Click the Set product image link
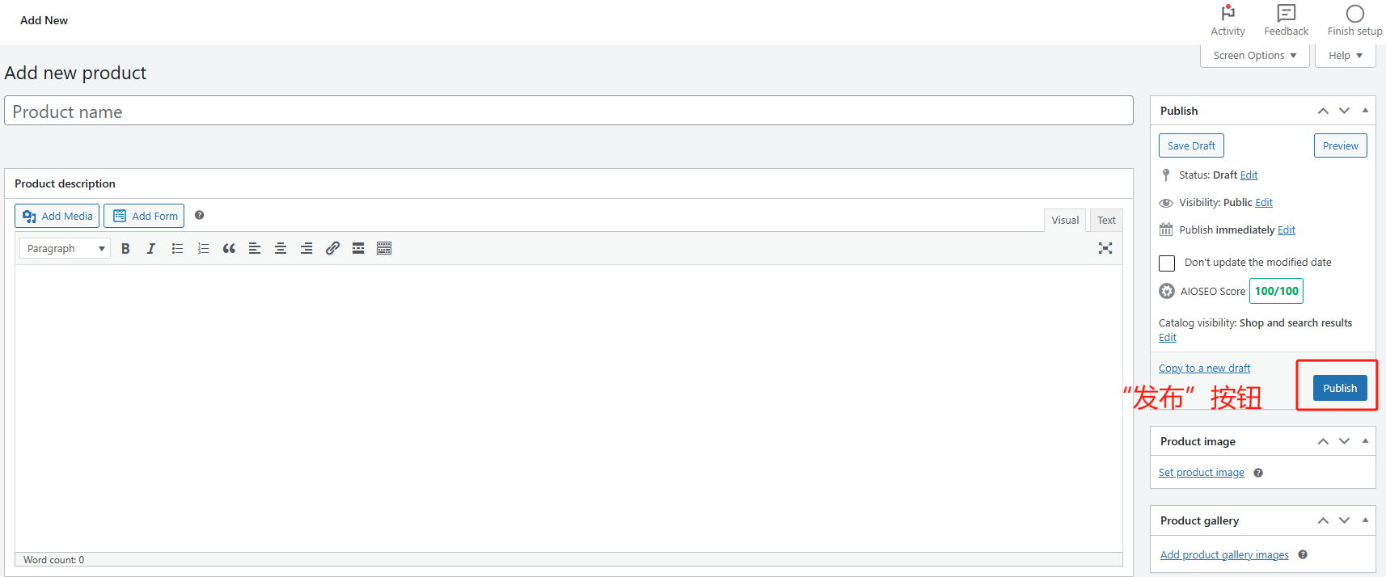 [1201, 473]
